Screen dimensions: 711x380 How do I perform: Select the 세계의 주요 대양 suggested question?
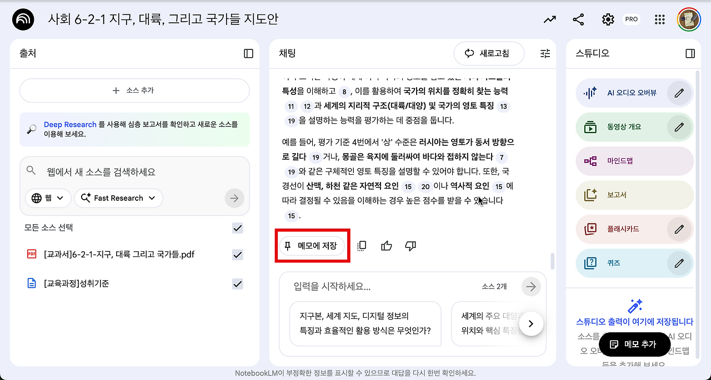point(492,323)
